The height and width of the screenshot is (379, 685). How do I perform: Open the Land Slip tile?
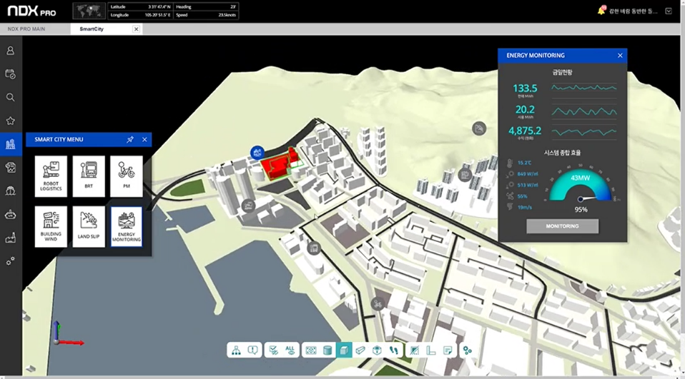(89, 226)
